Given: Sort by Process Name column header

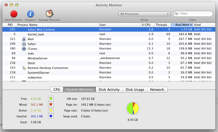Looking at the screenshot, I should 57,25.
